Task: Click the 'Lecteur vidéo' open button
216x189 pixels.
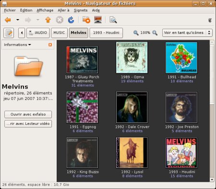Action: (28, 123)
